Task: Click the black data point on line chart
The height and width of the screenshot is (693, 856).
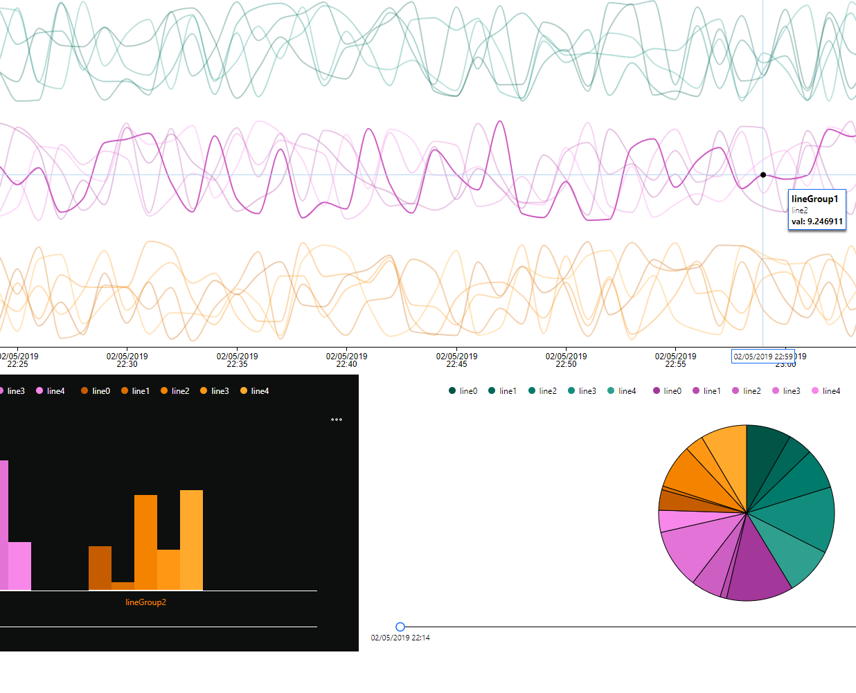Action: coord(763,175)
